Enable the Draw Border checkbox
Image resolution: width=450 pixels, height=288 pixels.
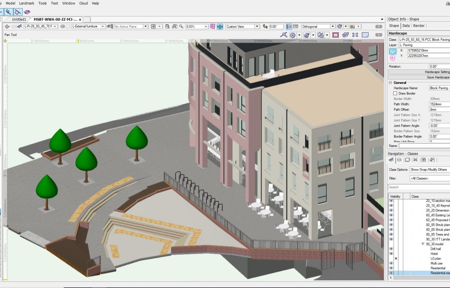(x=395, y=93)
